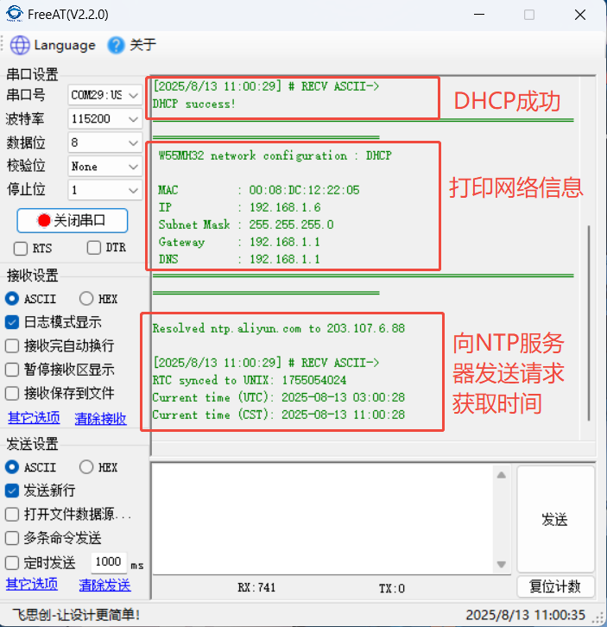
Task: Select HEX receive mode radio button
Action: [86, 299]
